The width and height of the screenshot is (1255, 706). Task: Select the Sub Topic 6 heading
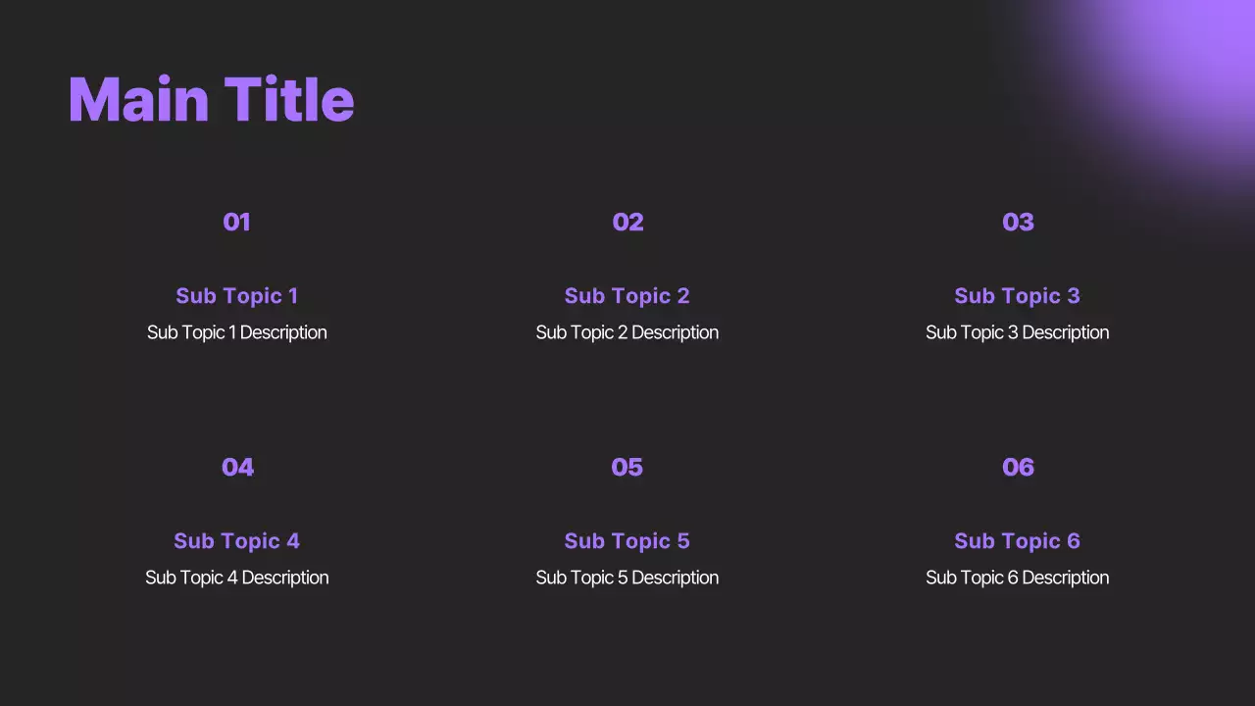click(1017, 540)
